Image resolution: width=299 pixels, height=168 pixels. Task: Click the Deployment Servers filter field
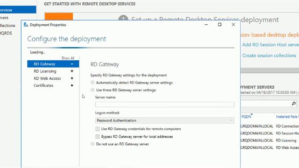click(266, 104)
